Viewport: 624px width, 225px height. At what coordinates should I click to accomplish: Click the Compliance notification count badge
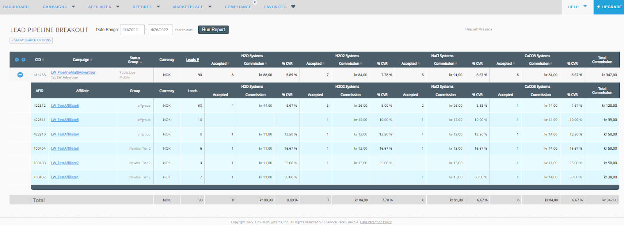coord(255,2)
